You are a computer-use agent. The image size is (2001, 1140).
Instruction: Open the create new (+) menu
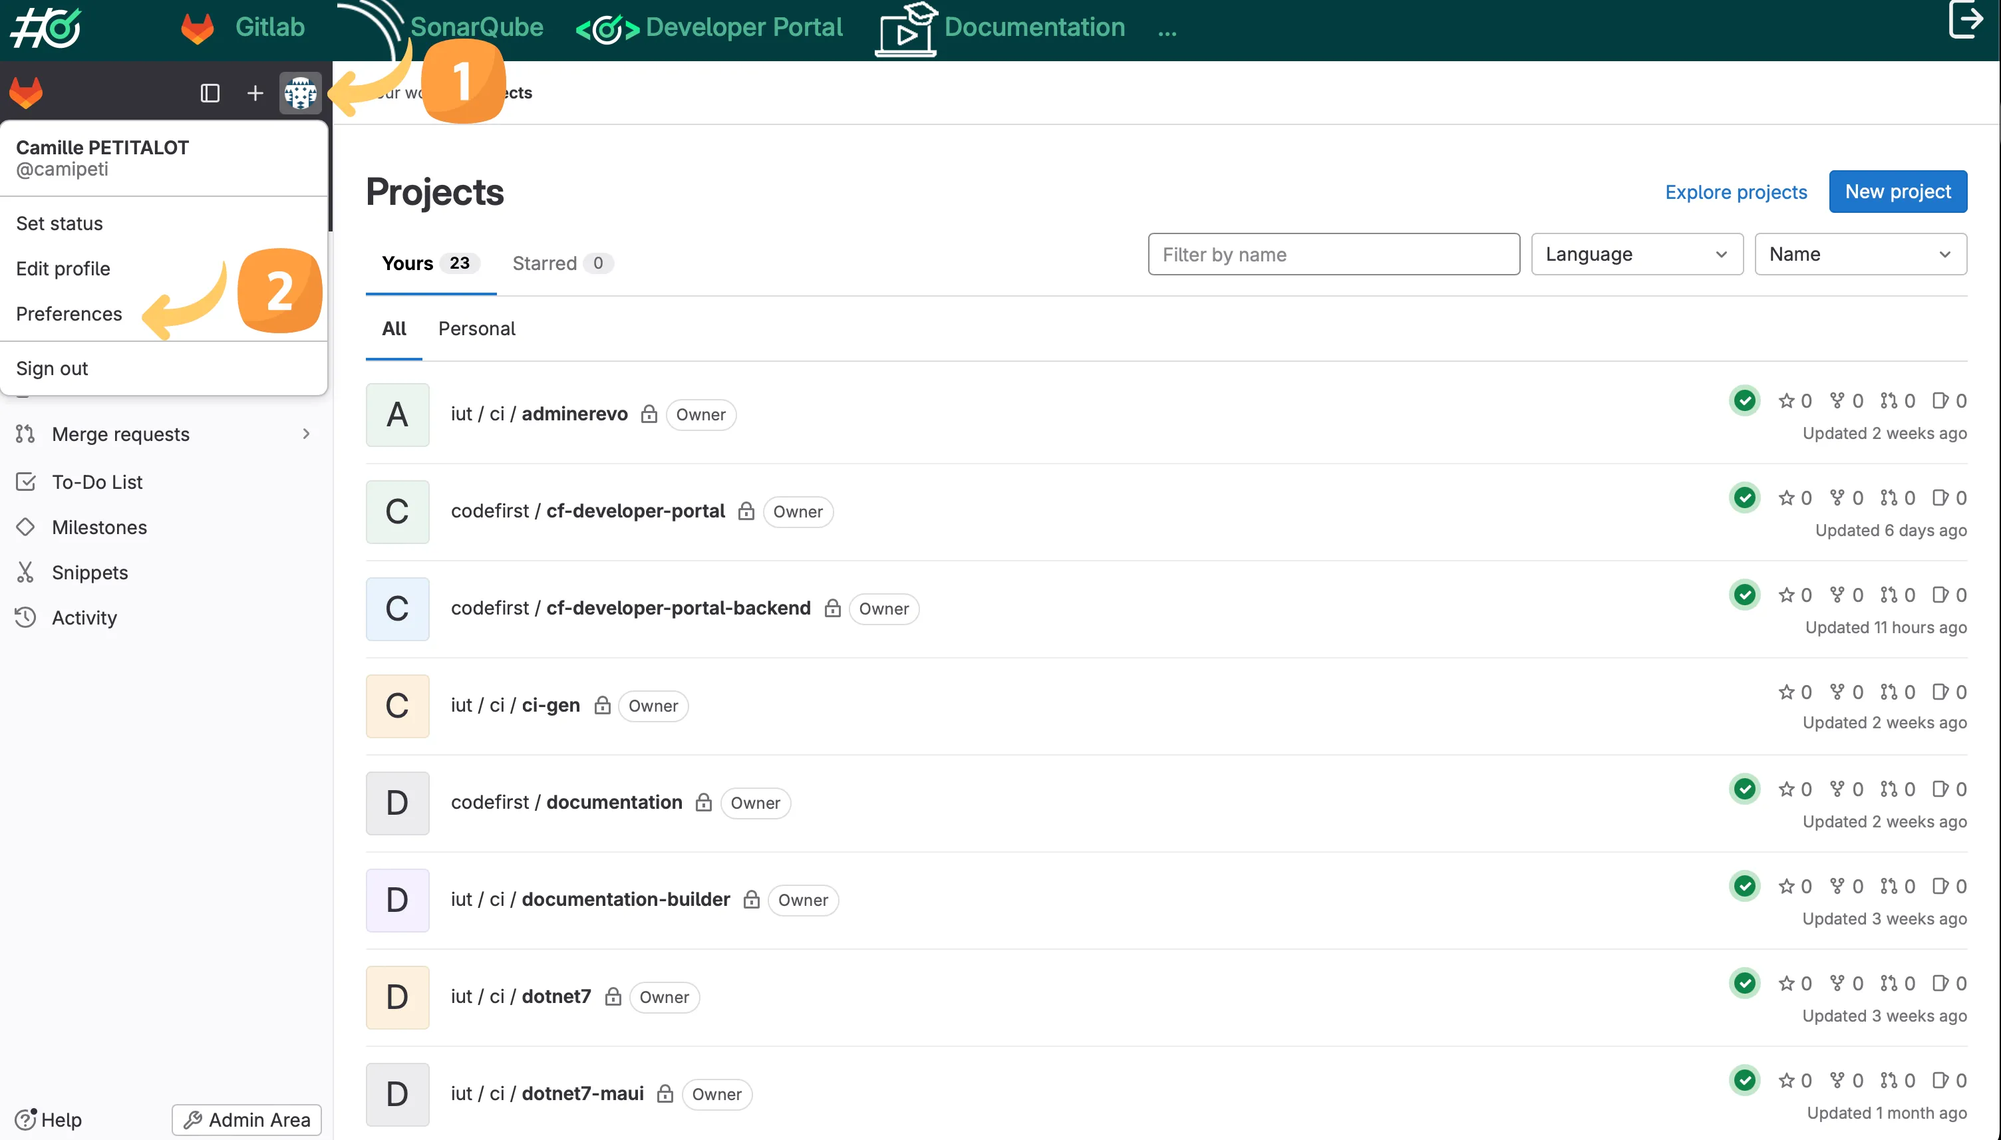(254, 92)
